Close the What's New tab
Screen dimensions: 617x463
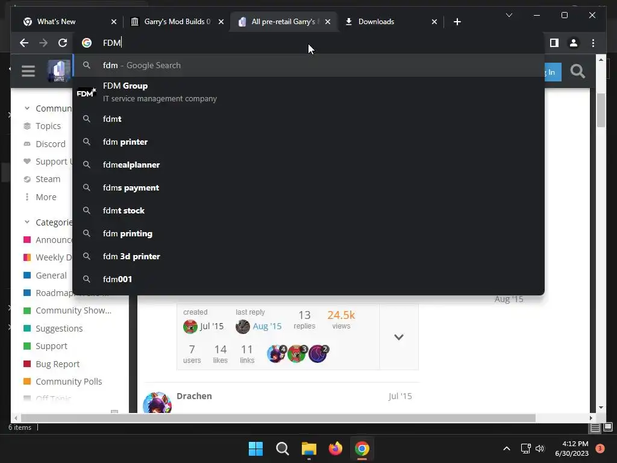coord(114,22)
